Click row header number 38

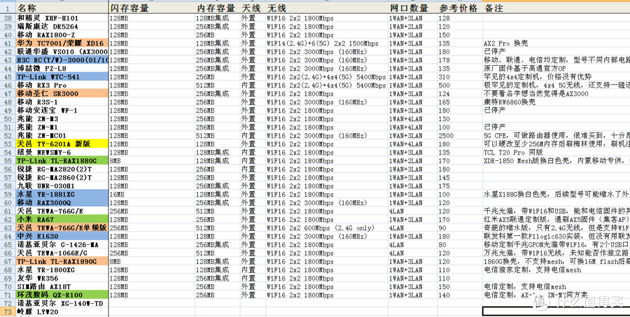8,18
